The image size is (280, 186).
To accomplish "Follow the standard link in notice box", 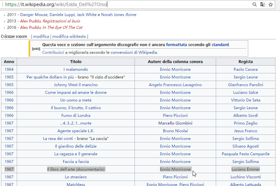I will [x=220, y=45].
